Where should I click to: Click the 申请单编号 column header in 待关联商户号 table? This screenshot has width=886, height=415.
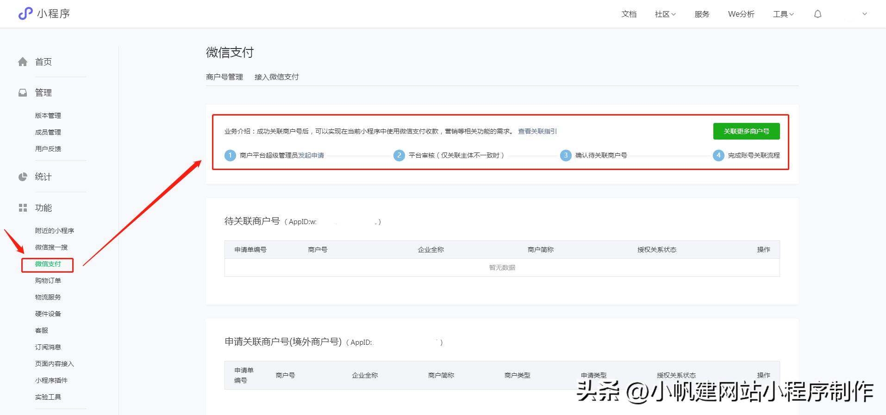(x=250, y=250)
